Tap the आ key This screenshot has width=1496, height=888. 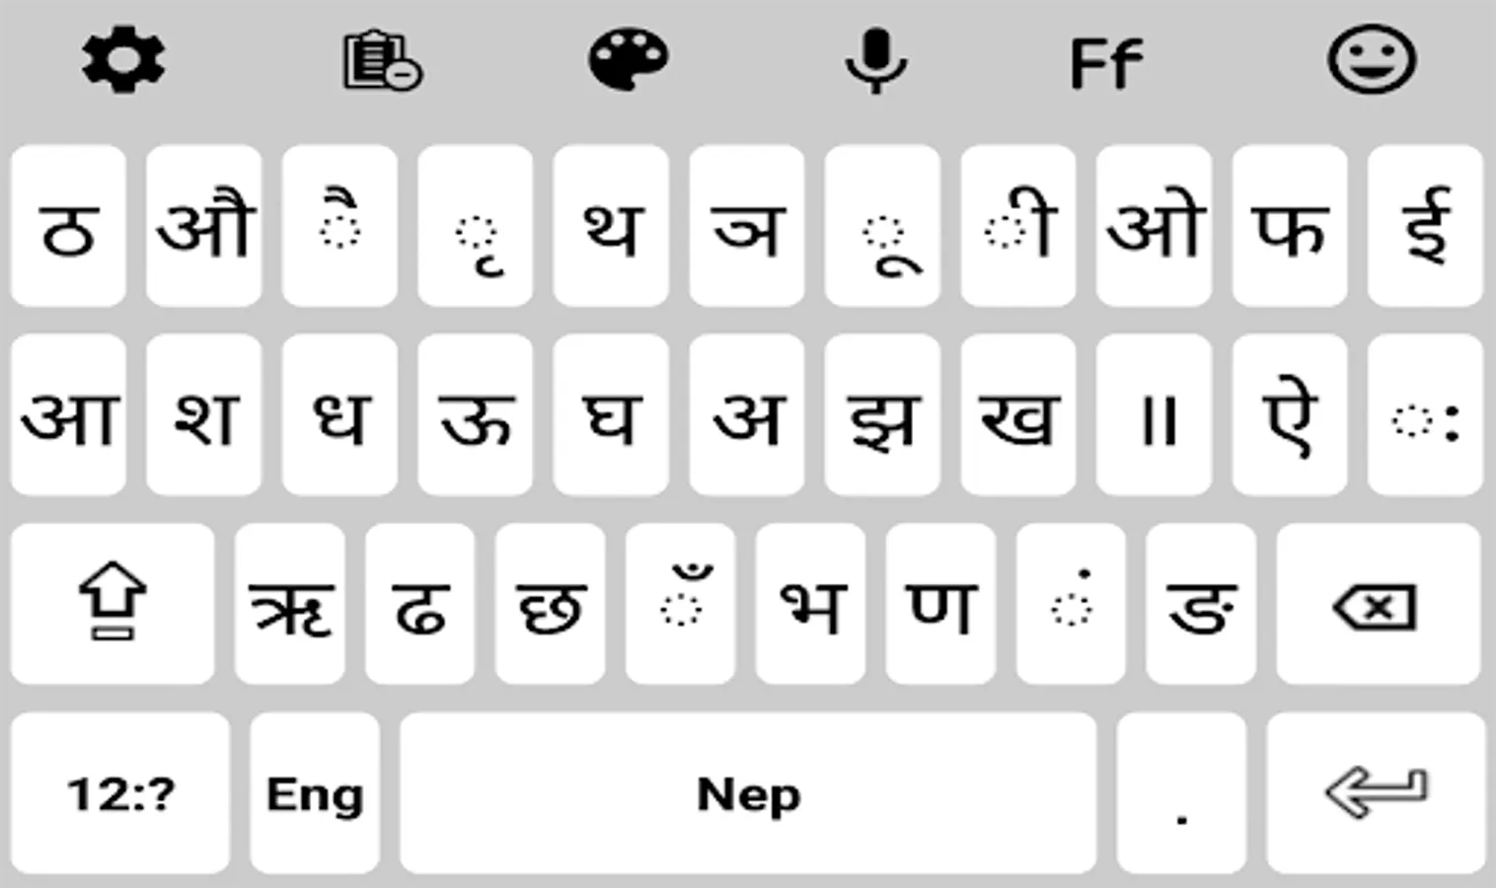pyautogui.click(x=68, y=414)
